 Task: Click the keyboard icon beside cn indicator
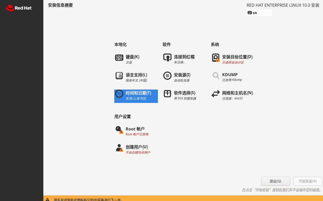coord(249,13)
